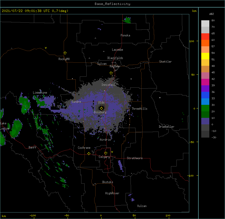This screenshot has height=219, width=225.
Task: Click the green echo cell at the top of the map
Action: (127, 20)
